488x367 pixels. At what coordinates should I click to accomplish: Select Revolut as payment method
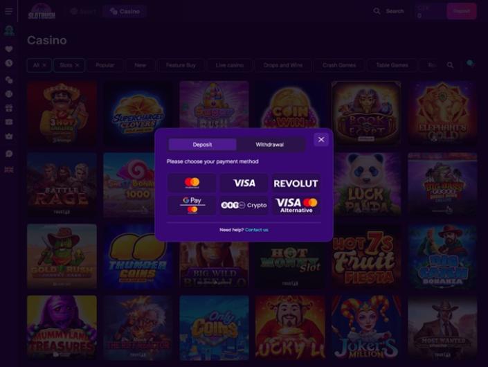296,183
